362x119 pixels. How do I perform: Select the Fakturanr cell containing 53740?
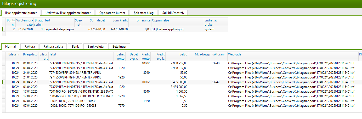pos(216,63)
